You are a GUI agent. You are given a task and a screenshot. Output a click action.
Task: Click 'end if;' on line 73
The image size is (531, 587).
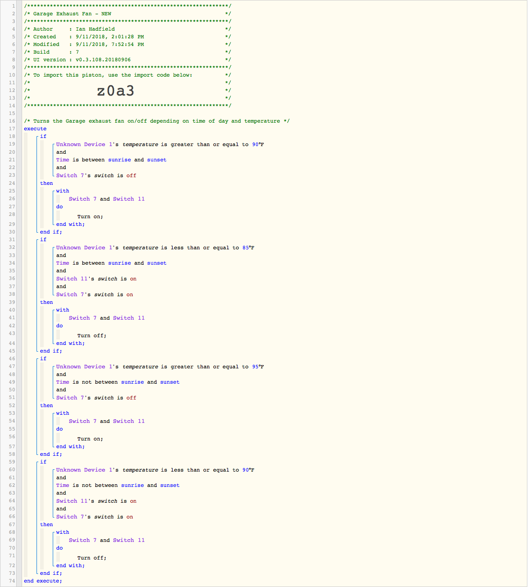point(51,573)
